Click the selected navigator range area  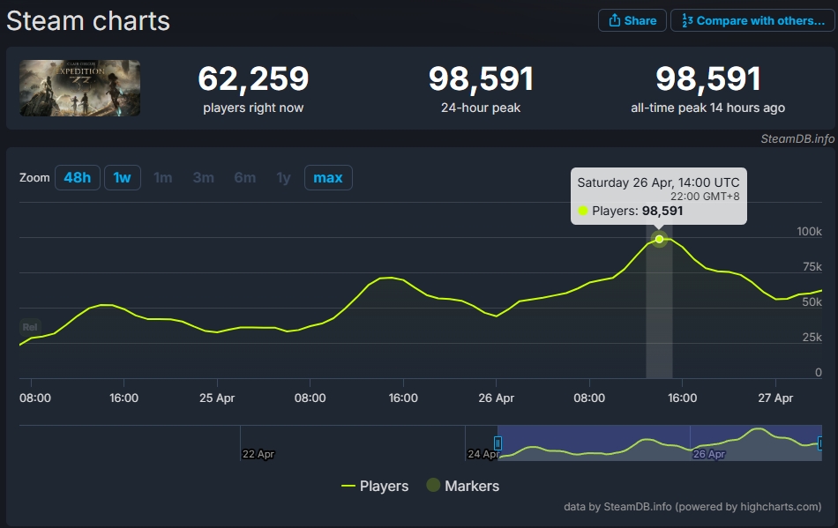point(660,443)
